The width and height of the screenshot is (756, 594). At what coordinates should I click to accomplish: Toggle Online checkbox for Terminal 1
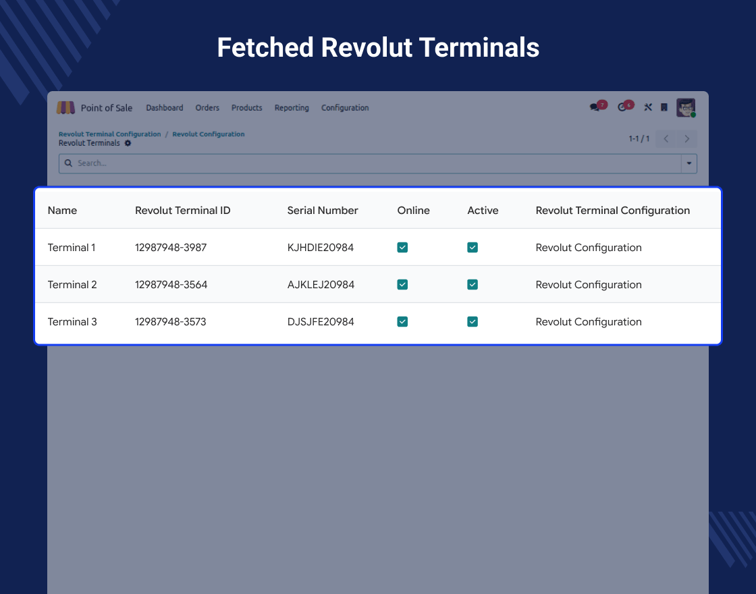pos(402,247)
